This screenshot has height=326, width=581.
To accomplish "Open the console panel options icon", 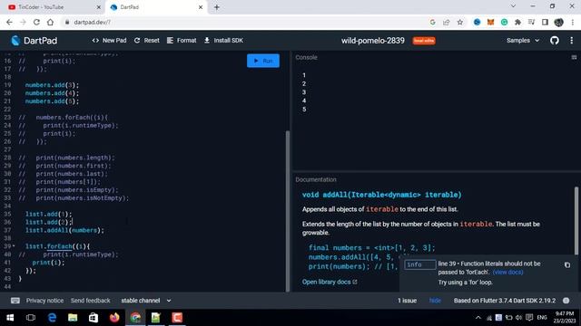I will coord(574,57).
